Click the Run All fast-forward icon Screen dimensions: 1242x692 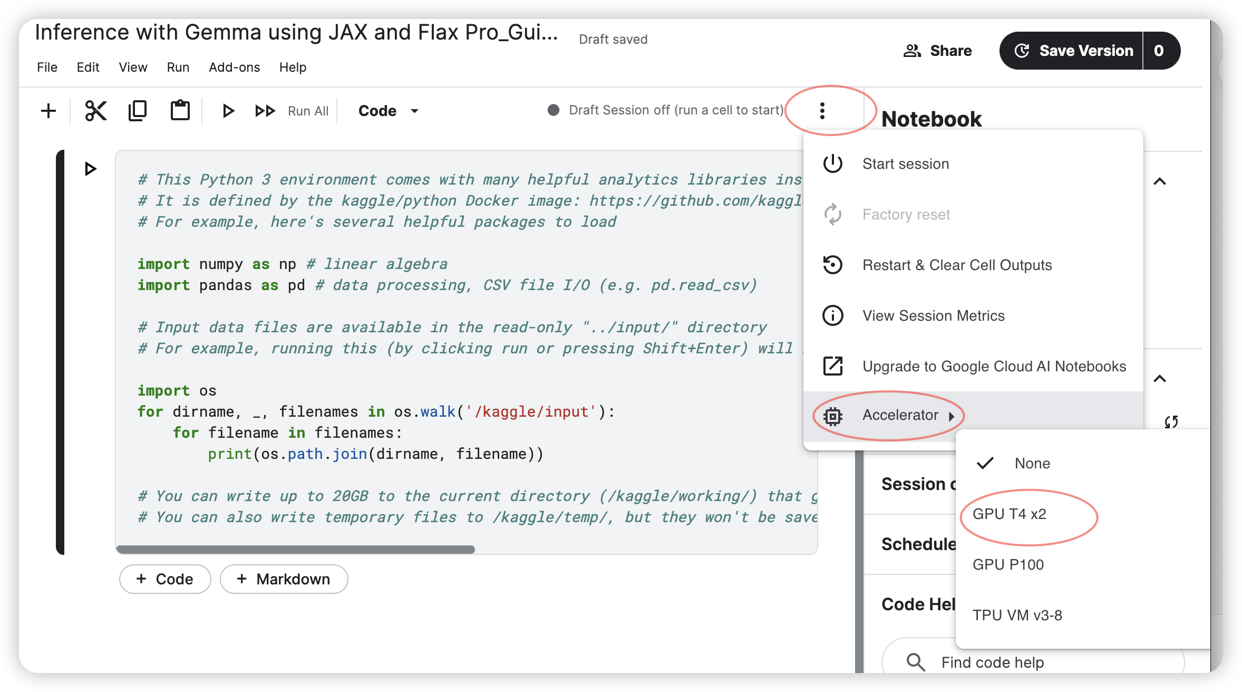point(265,111)
